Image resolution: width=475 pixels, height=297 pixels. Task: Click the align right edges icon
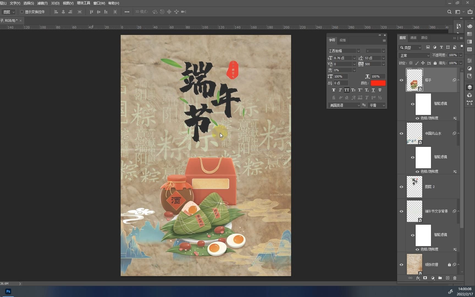pos(70,12)
